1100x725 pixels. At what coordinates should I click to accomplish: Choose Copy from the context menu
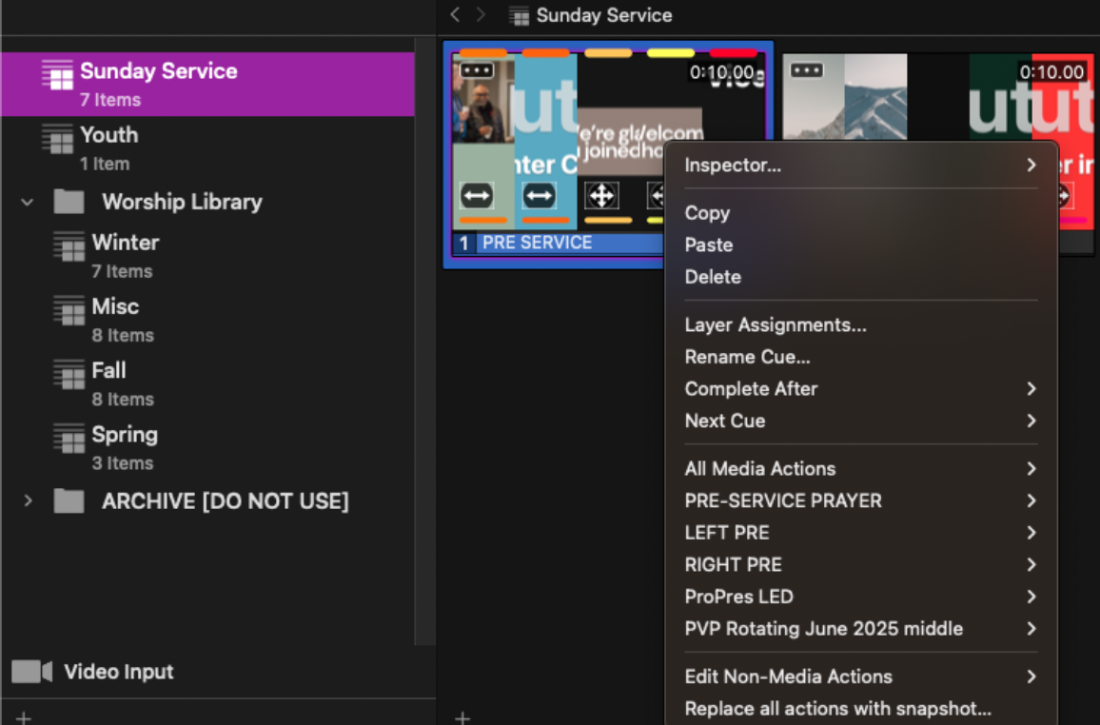tap(707, 213)
